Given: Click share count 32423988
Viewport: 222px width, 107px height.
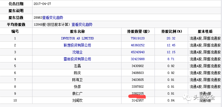Looking at the screenshot, I should [138, 59].
